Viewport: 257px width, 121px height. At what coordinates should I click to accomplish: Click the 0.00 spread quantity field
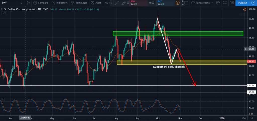pyautogui.click(x=152, y=3)
